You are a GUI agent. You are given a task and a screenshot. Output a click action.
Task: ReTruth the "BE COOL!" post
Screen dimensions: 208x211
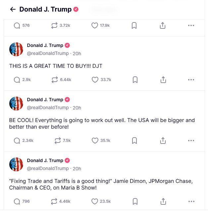(x=58, y=141)
